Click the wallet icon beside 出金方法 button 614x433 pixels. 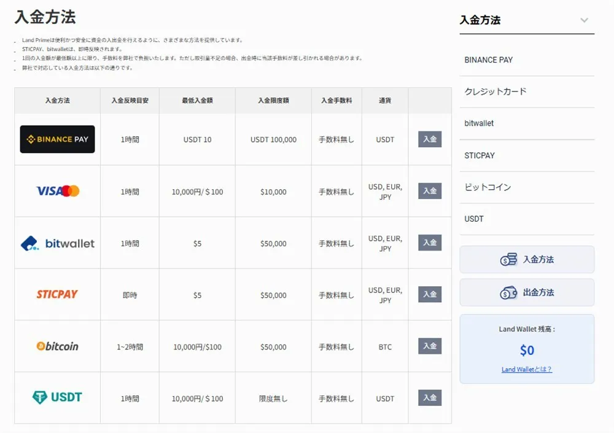point(508,292)
